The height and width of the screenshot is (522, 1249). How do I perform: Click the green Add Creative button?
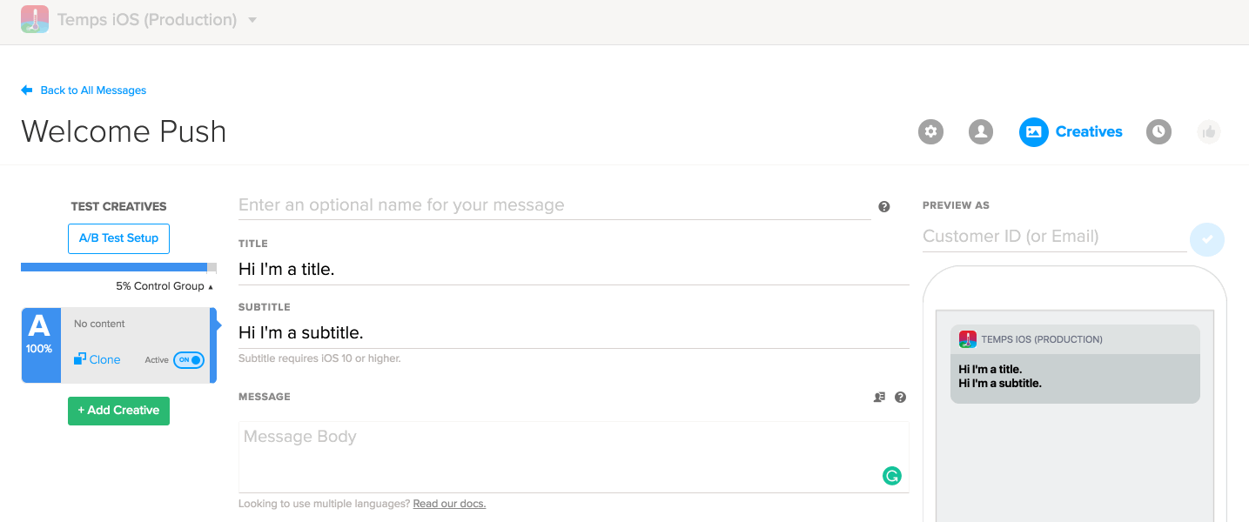point(118,411)
